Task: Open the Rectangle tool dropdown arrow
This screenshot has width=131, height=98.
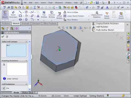Action: (23, 16)
